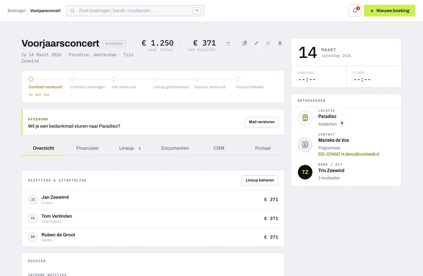Mark the Contract verstuurd step circle
423x276 pixels.
(31, 79)
